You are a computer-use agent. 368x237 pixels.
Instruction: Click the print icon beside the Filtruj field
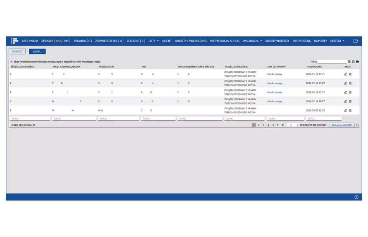click(x=357, y=61)
